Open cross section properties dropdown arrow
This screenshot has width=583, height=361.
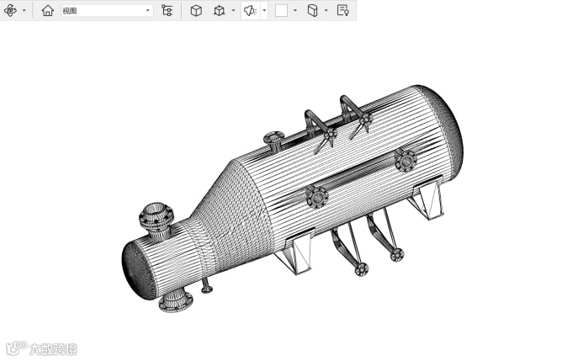tap(326, 10)
